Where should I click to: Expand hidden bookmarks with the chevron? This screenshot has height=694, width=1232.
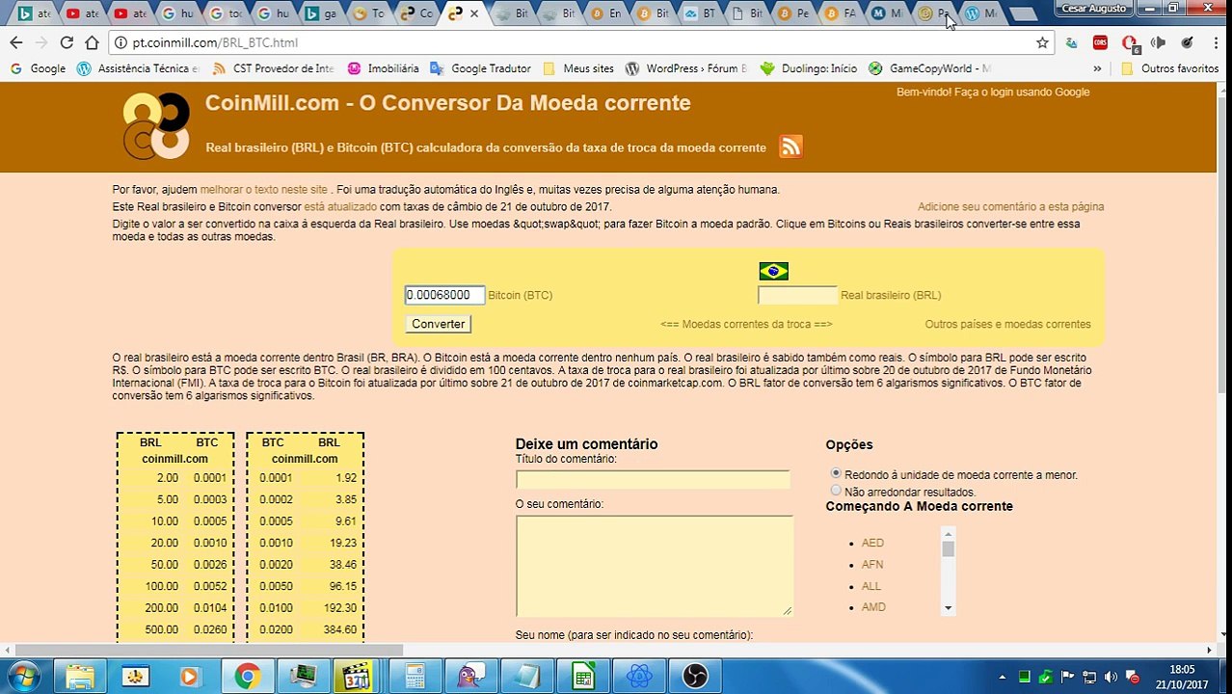pos(1097,68)
